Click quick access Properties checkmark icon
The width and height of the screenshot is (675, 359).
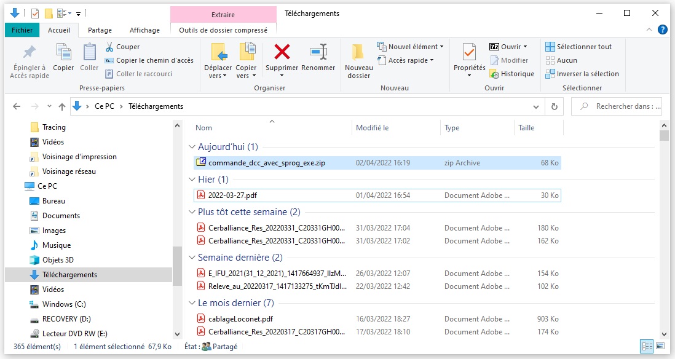(35, 14)
